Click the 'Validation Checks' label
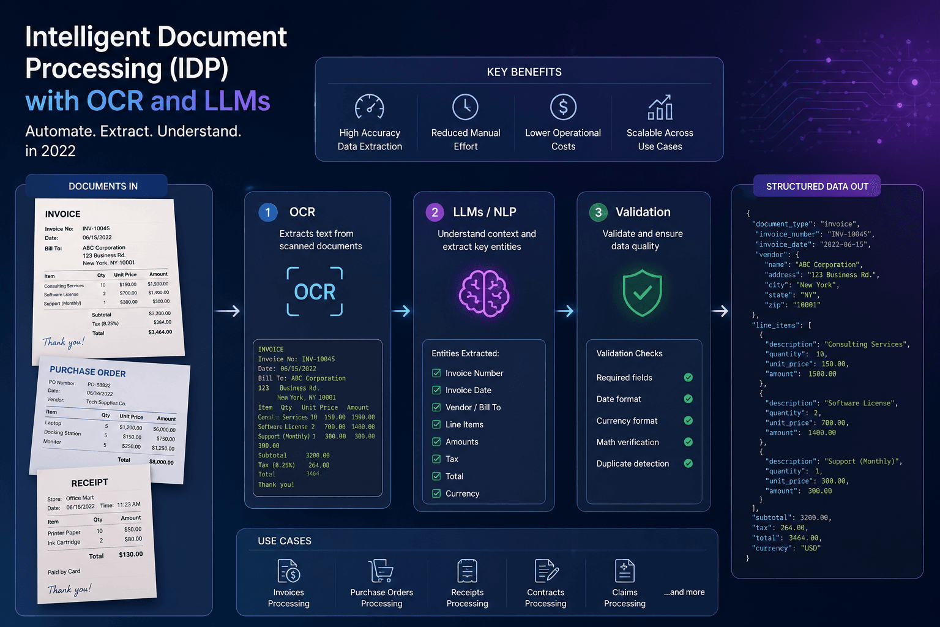Viewport: 940px width, 627px height. click(629, 353)
